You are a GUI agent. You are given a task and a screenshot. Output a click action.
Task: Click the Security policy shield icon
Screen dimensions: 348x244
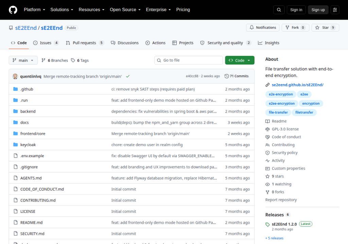tap(267, 153)
